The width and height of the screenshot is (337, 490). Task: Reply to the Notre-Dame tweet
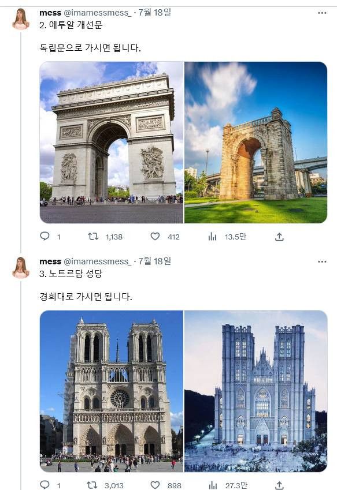click(45, 485)
